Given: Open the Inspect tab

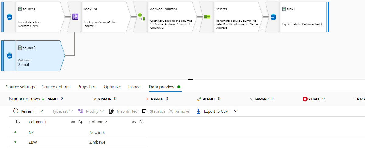Looking at the screenshot, I should [x=135, y=87].
